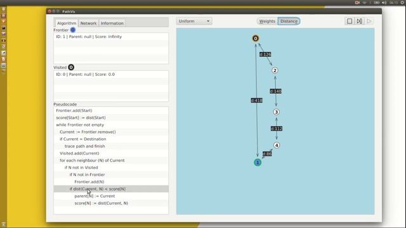
Task: Click the blue Frontier count badge
Action: click(73, 30)
